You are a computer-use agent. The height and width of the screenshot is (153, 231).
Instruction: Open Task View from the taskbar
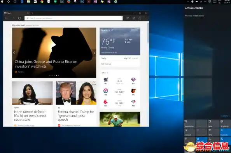[x=15, y=2]
